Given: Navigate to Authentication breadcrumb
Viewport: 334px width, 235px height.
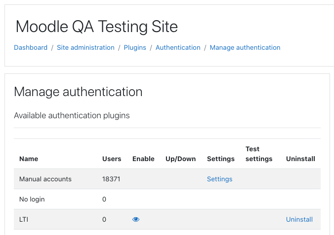Looking at the screenshot, I should coord(178,47).
